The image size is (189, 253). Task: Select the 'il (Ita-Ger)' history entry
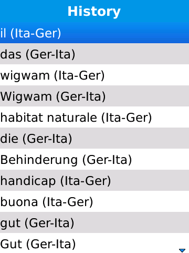(x=94, y=33)
